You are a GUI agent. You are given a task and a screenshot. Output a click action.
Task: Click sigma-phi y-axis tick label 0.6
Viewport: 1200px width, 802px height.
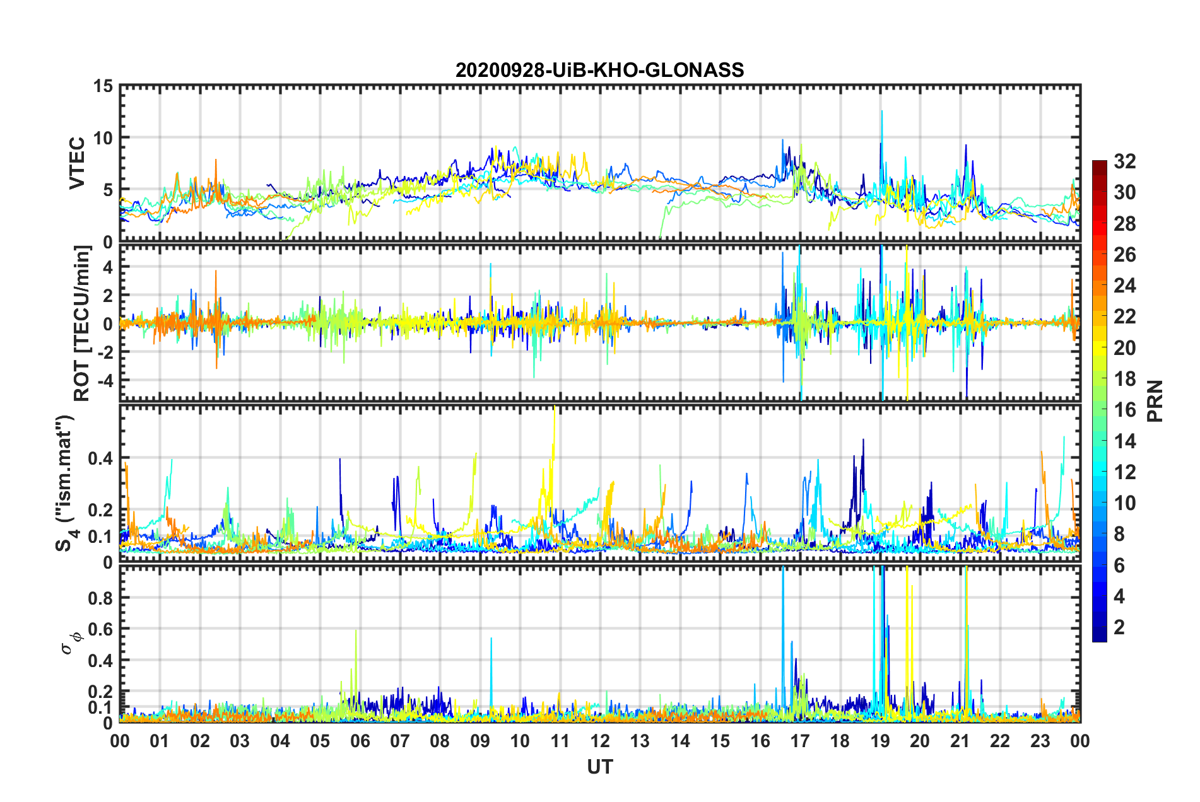coord(100,629)
